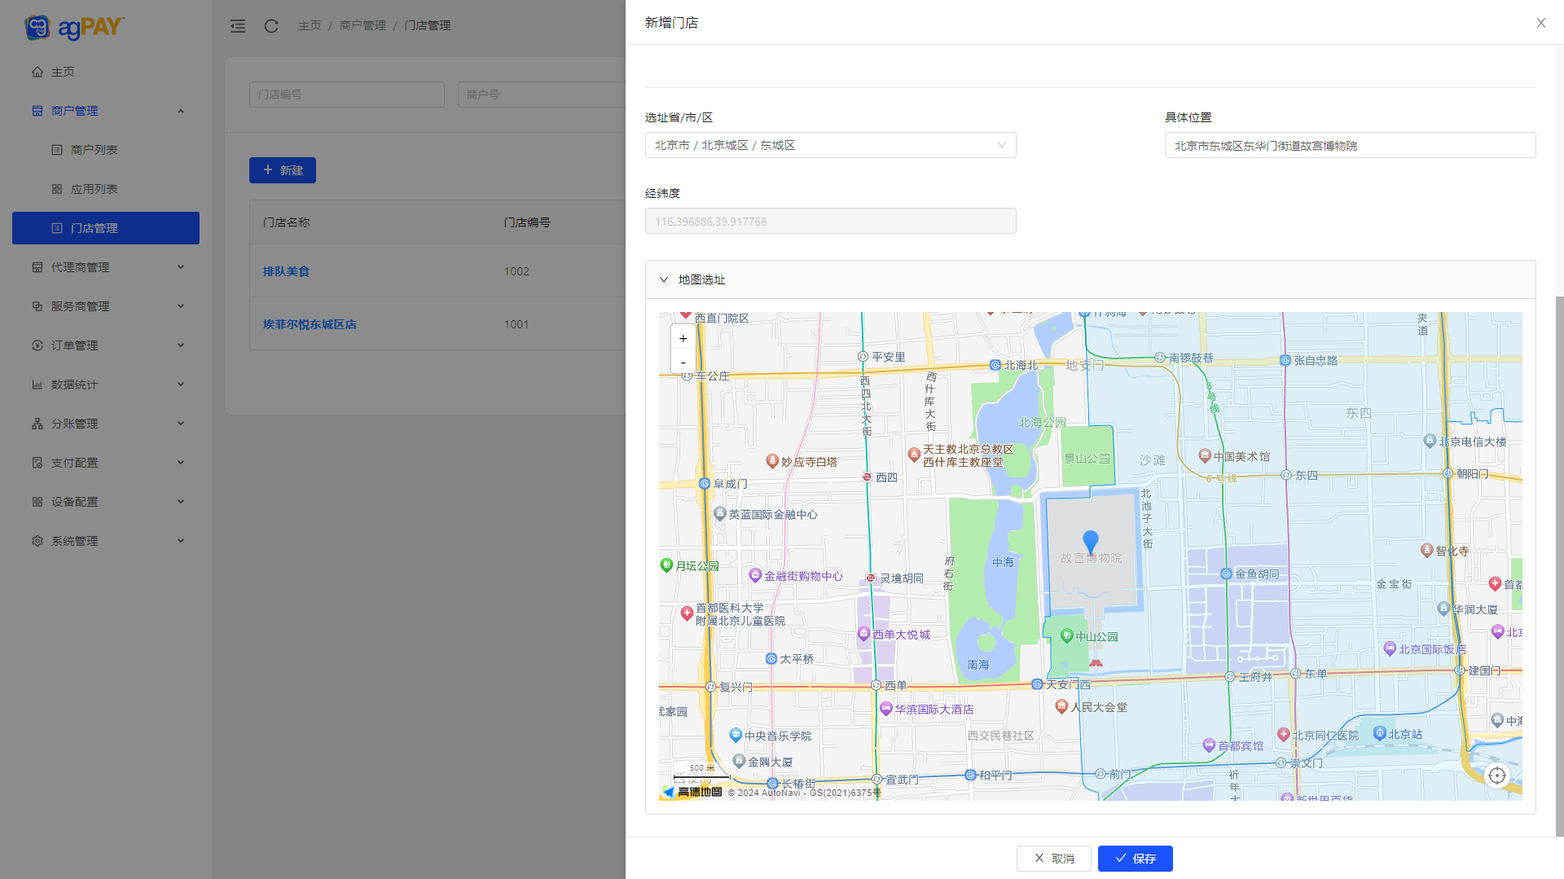Viewport: 1564px width, 879px height.
Task: Expand the 订单管理 sidebar menu
Action: click(106, 345)
